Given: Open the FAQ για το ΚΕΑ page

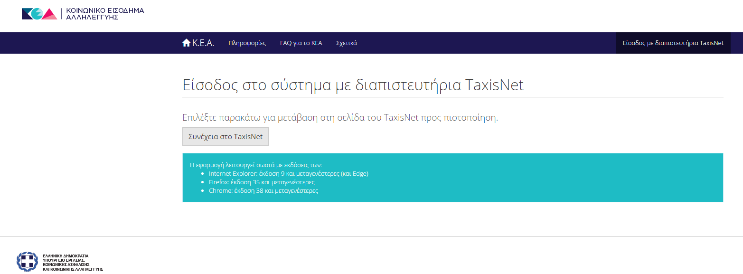Looking at the screenshot, I should [x=301, y=43].
